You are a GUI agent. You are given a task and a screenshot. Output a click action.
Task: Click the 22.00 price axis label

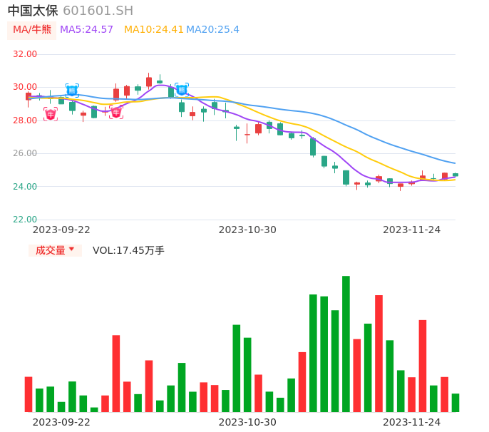tap(25, 220)
